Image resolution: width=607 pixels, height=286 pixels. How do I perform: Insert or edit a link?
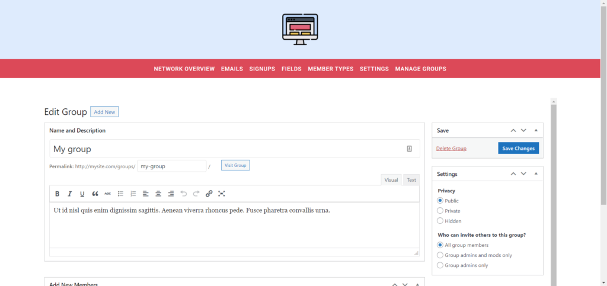tap(209, 194)
